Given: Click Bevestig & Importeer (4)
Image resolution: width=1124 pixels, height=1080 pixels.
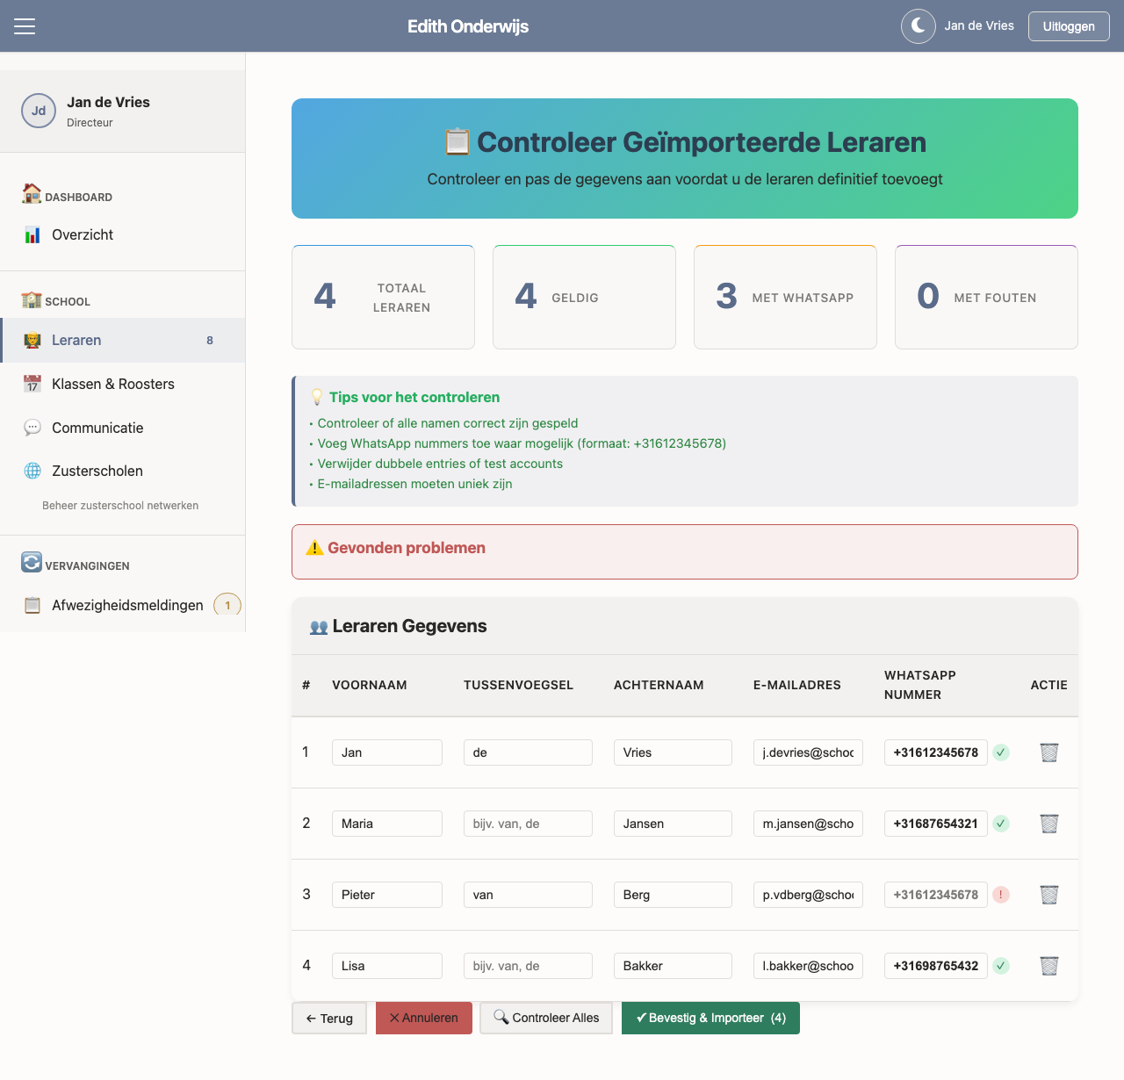Looking at the screenshot, I should (710, 1019).
